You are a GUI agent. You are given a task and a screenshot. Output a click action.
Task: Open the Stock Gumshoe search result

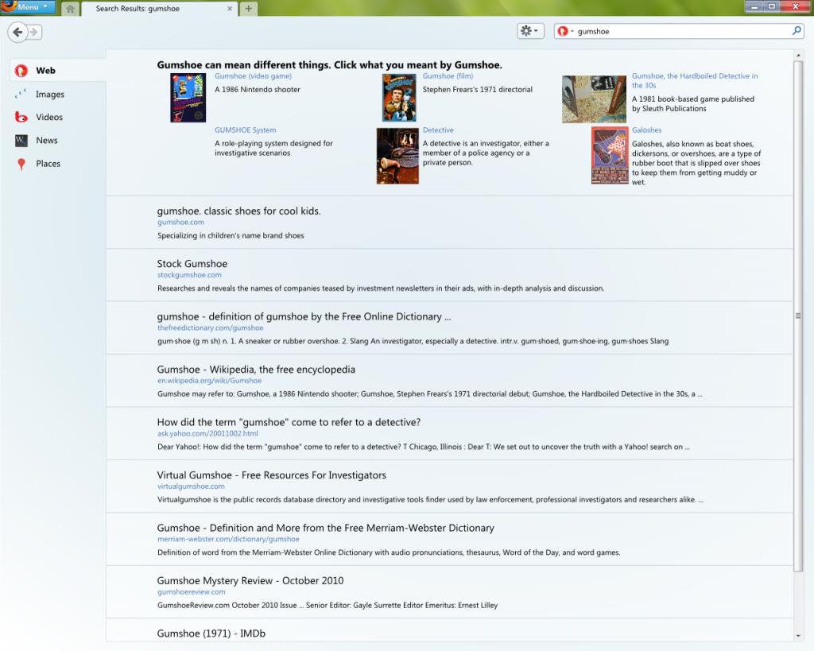(192, 264)
